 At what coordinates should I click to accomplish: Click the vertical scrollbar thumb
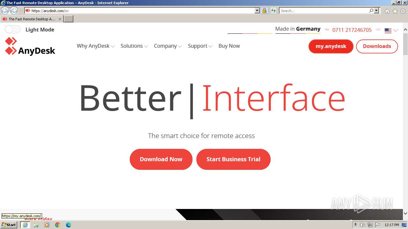405,44
